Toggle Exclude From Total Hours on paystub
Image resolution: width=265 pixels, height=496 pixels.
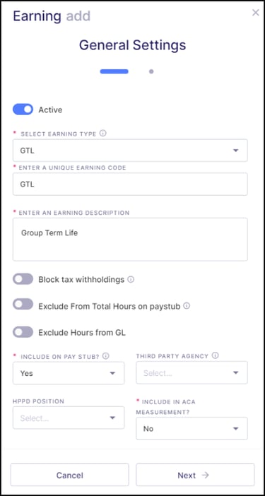tap(23, 305)
